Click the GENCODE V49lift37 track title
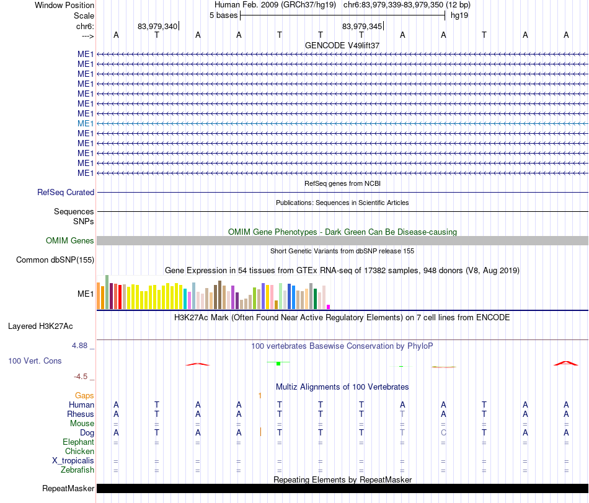This screenshot has height=503, width=589. (x=342, y=45)
